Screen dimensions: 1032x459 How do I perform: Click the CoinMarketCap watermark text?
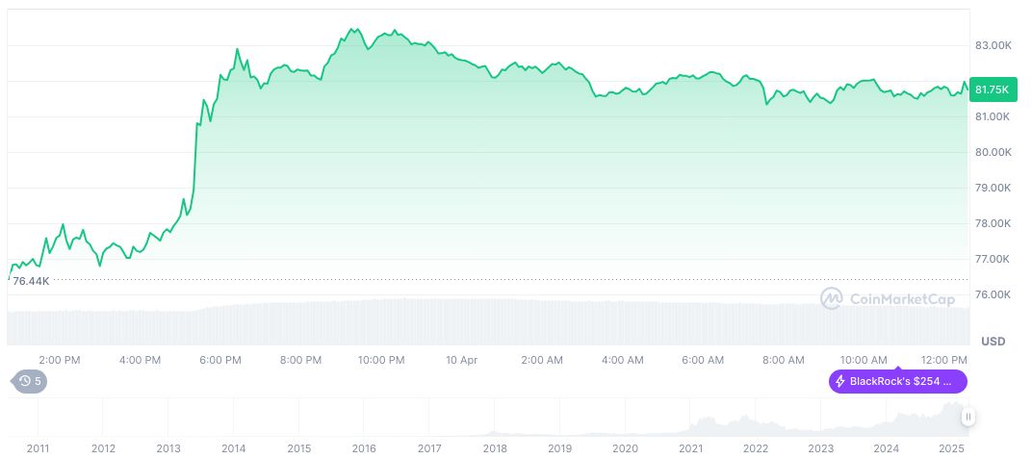tap(902, 299)
